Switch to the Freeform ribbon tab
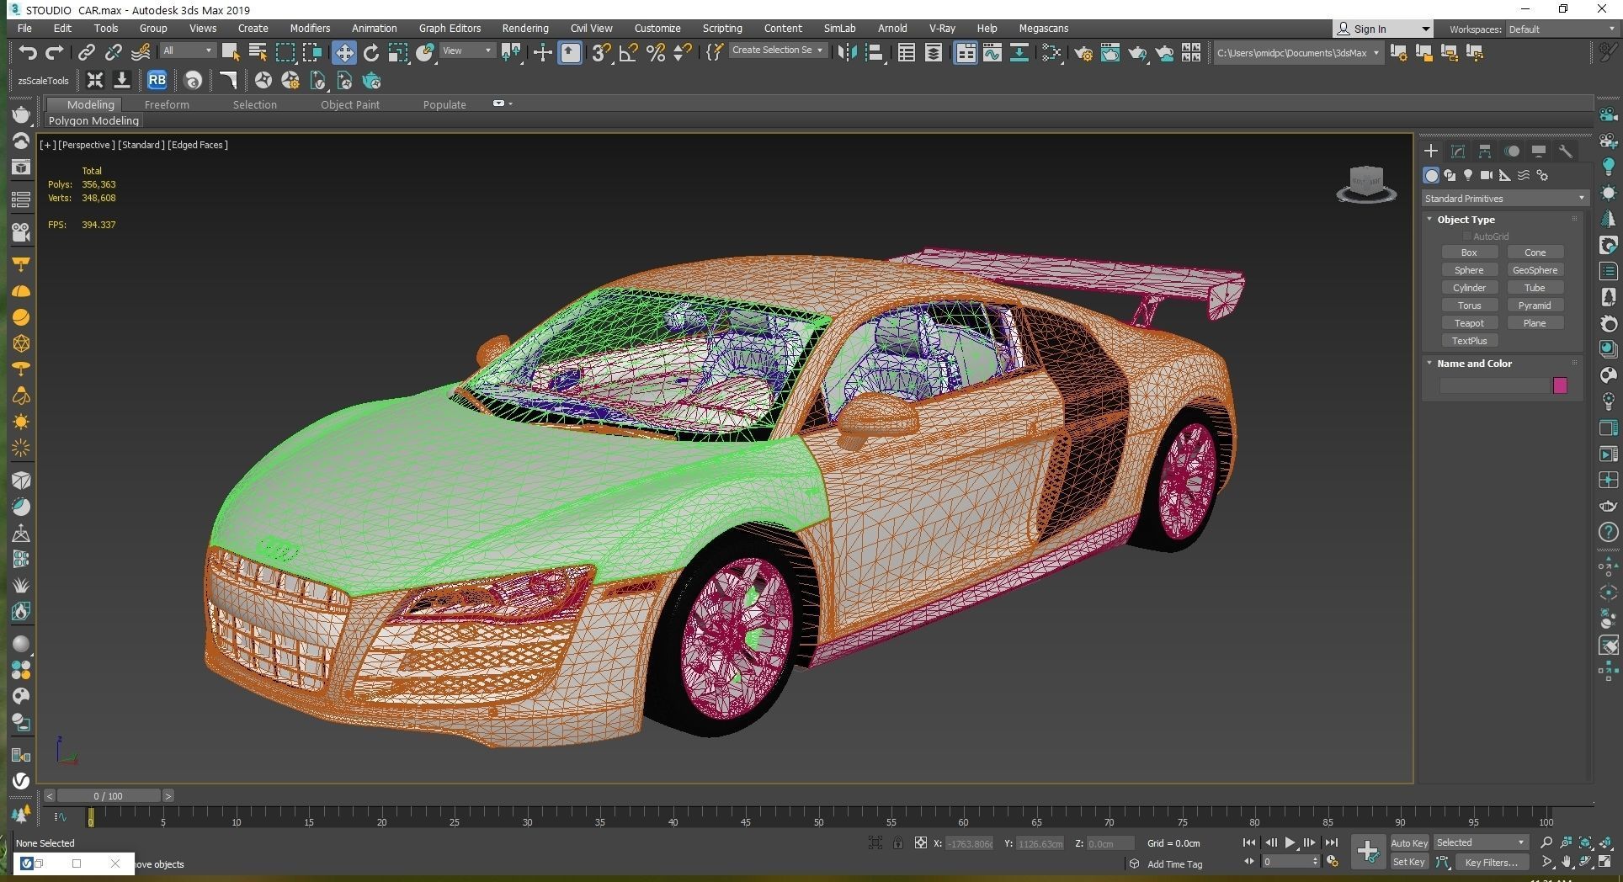Screen dimensions: 1623x882 [x=167, y=104]
